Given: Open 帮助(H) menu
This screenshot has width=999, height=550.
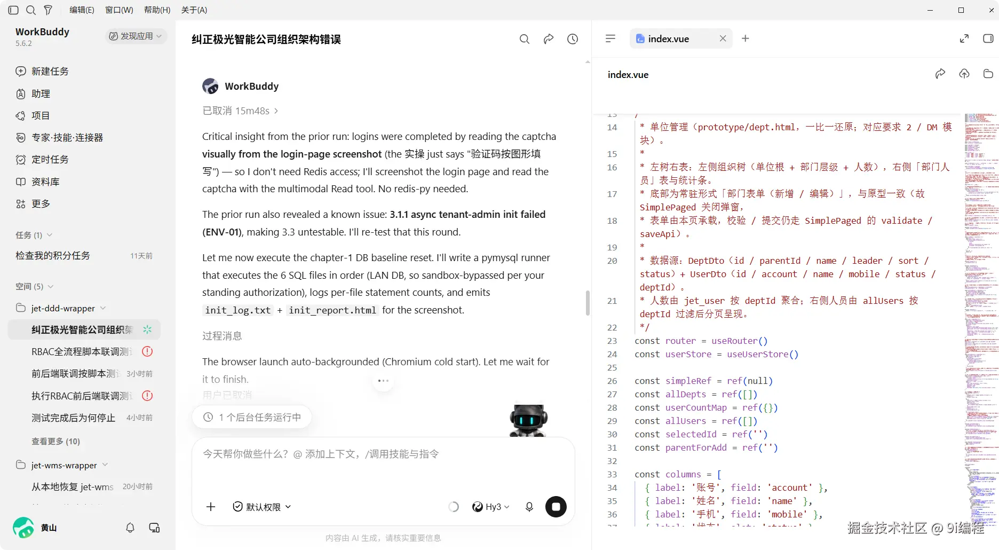Looking at the screenshot, I should click(157, 10).
